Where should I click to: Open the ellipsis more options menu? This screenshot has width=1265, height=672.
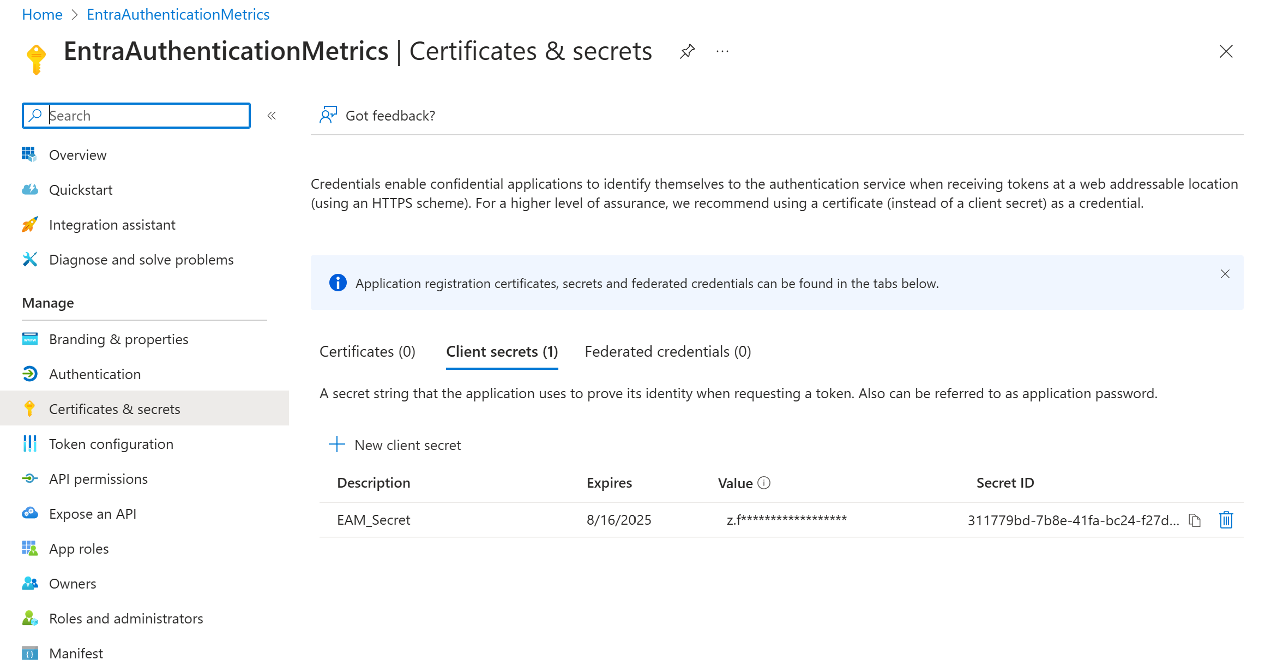(x=722, y=51)
